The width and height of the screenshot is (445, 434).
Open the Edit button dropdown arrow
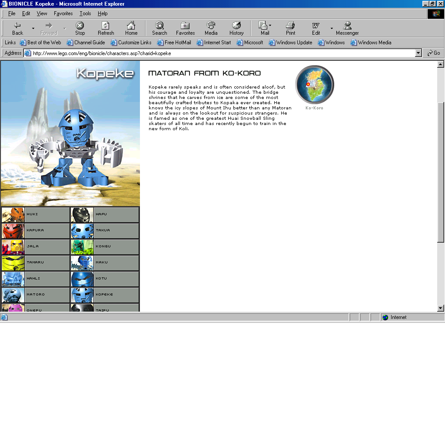332,29
